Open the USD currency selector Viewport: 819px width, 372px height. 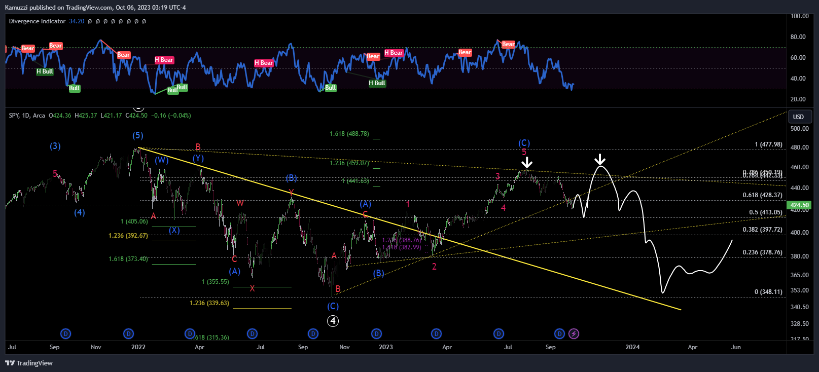coord(800,117)
